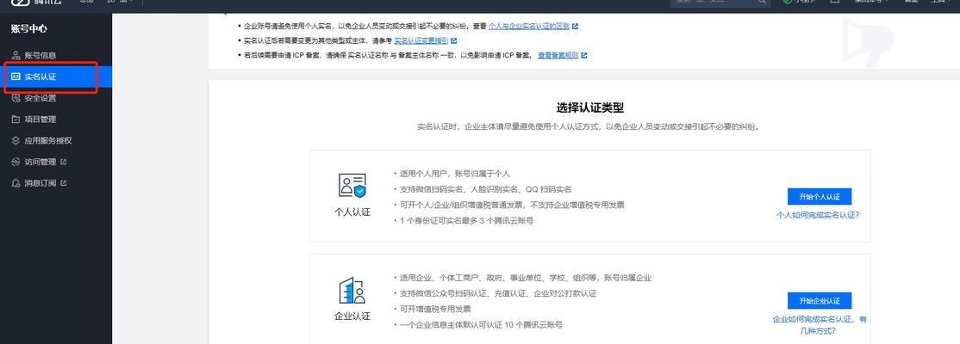Click the 应用服务授权 layers icon in sidebar
This screenshot has width=960, height=344.
[x=16, y=140]
